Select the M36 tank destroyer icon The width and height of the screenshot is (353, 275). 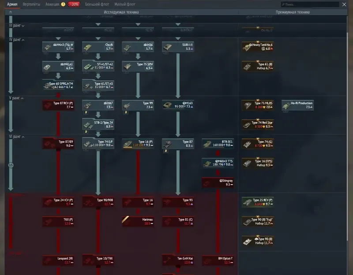127,47
